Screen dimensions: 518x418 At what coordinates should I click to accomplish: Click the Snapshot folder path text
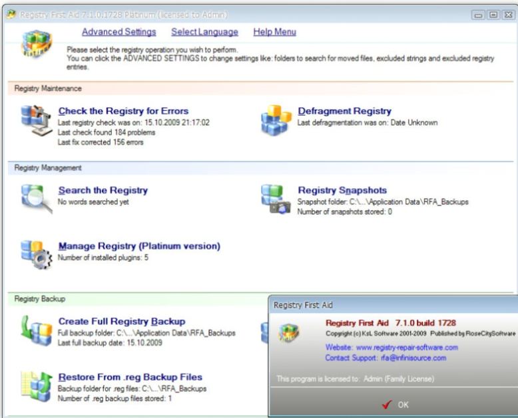click(x=383, y=202)
